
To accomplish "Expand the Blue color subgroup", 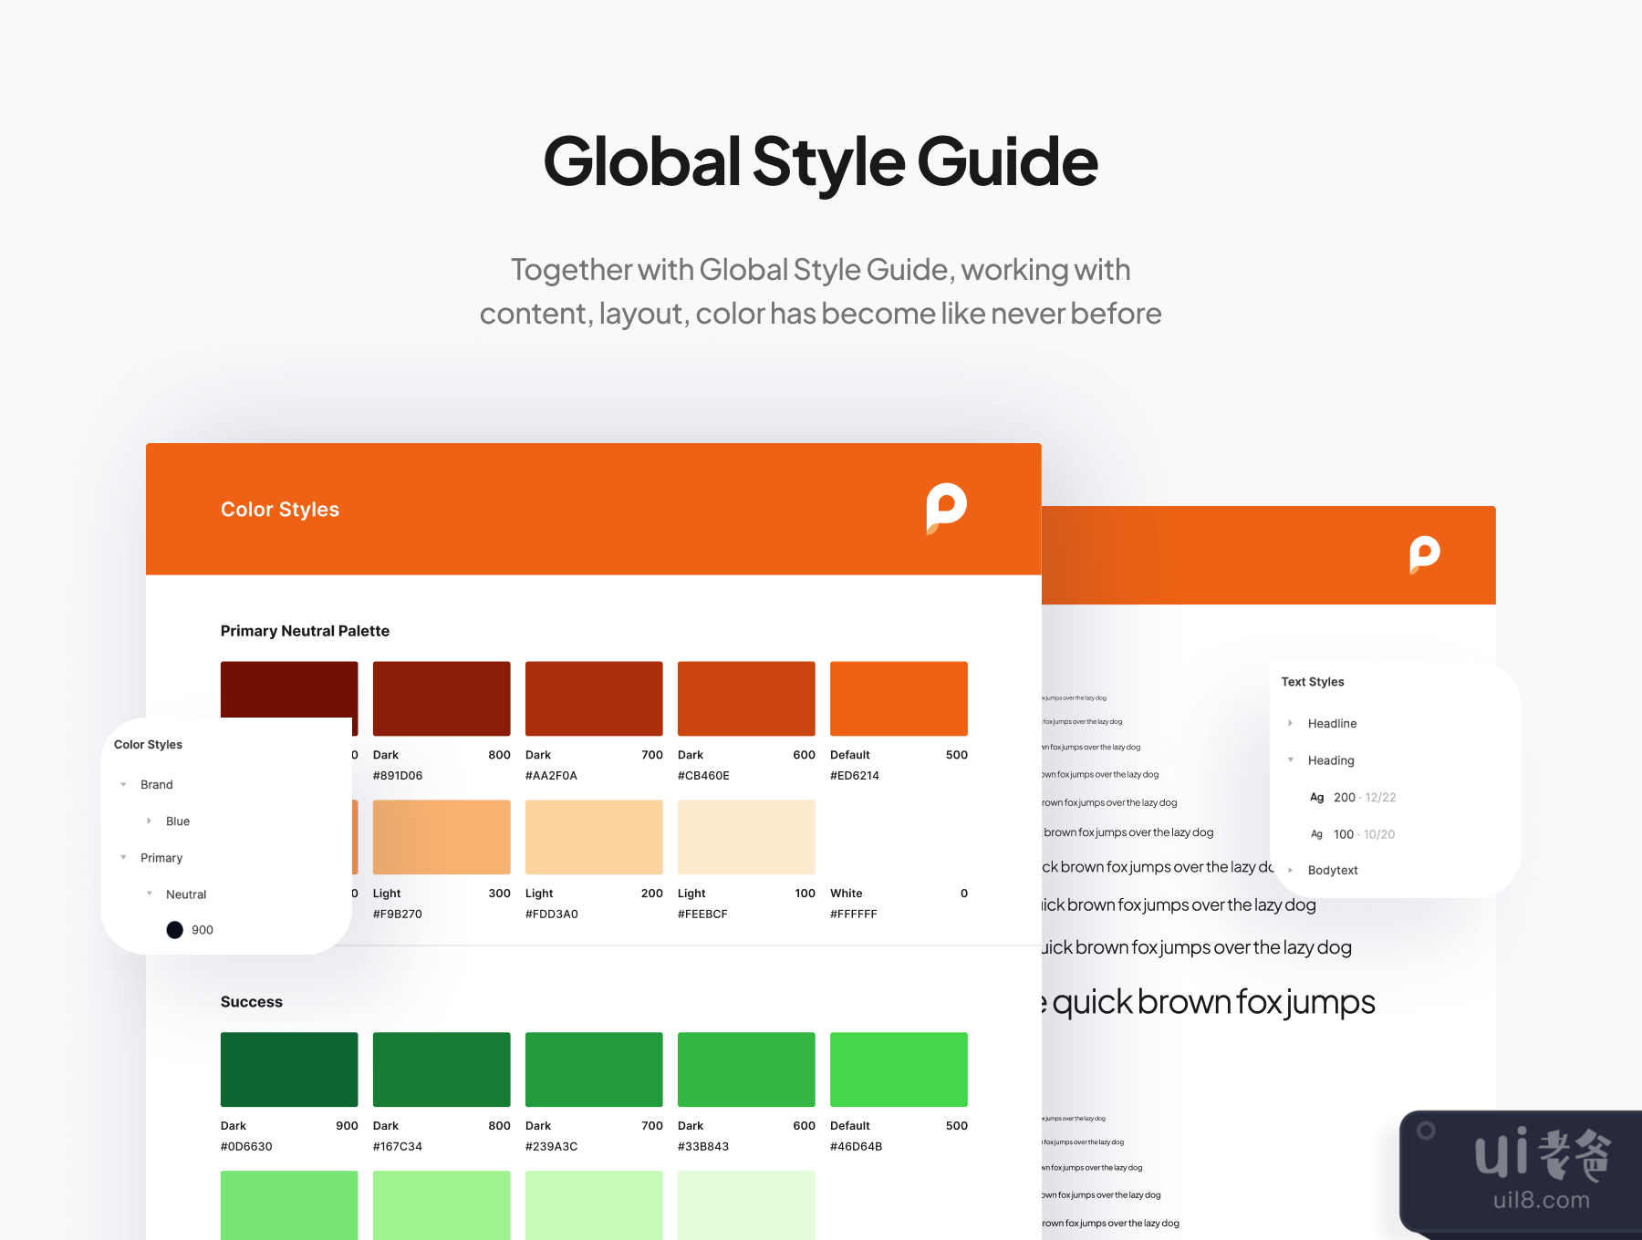I will click(x=150, y=821).
